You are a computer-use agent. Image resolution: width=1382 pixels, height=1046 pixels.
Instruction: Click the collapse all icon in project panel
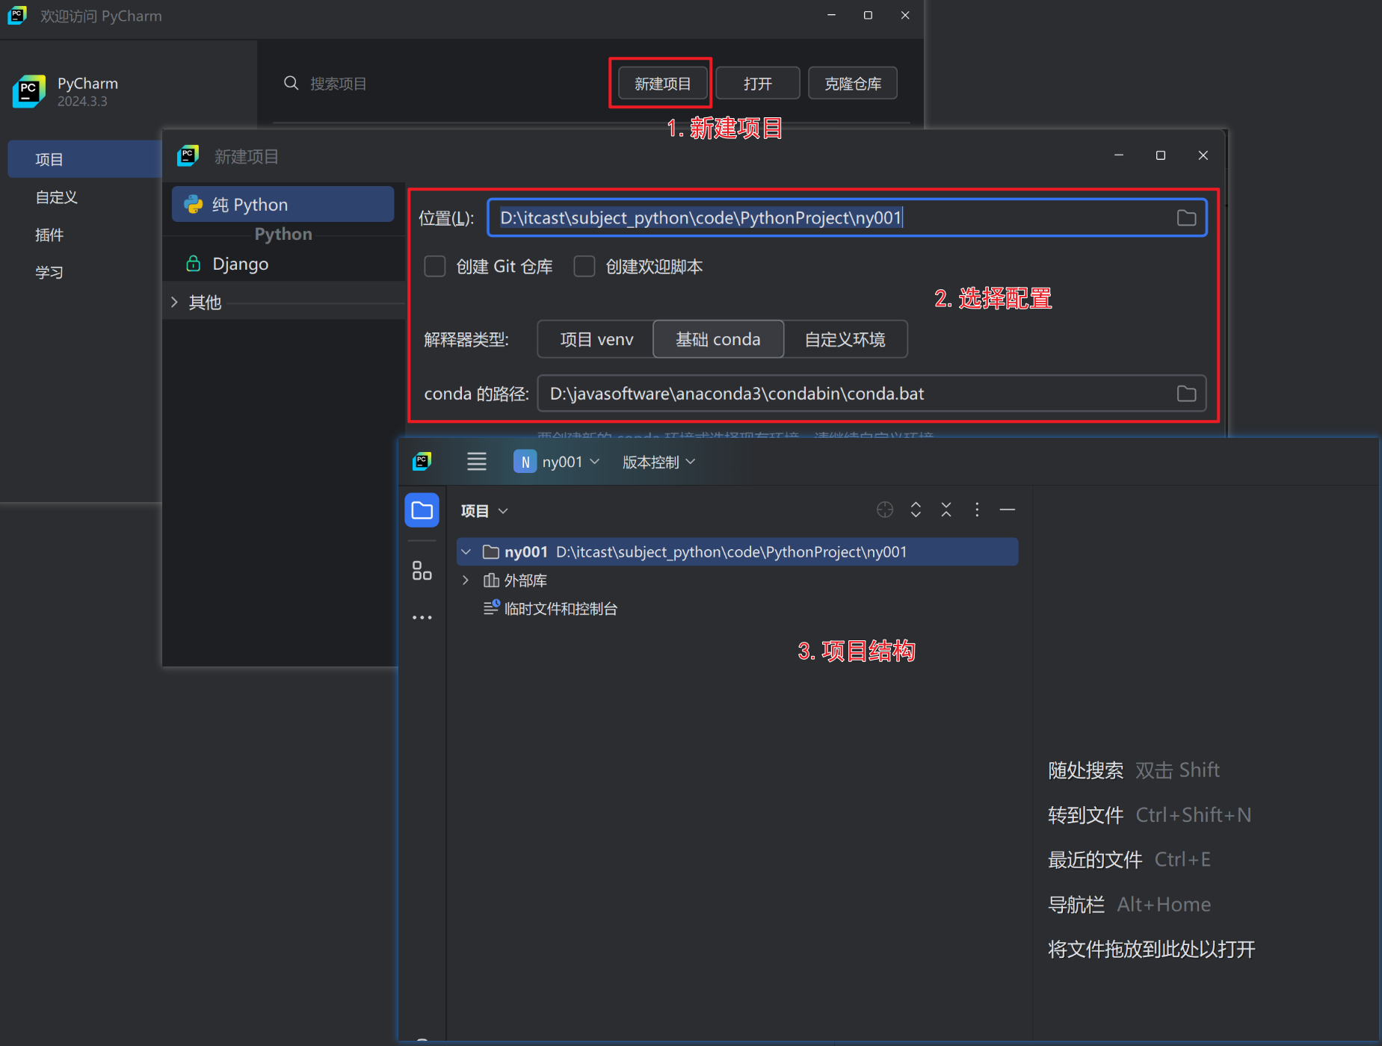pyautogui.click(x=946, y=510)
